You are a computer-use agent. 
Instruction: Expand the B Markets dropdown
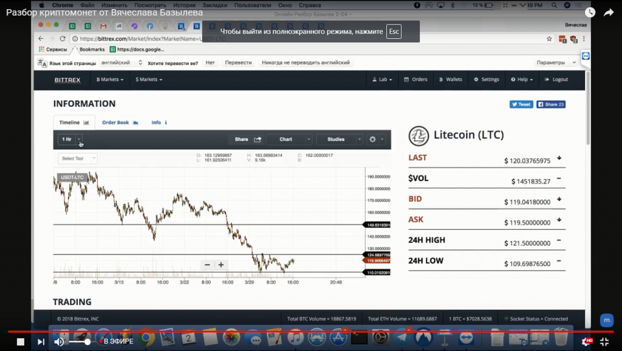click(x=110, y=80)
